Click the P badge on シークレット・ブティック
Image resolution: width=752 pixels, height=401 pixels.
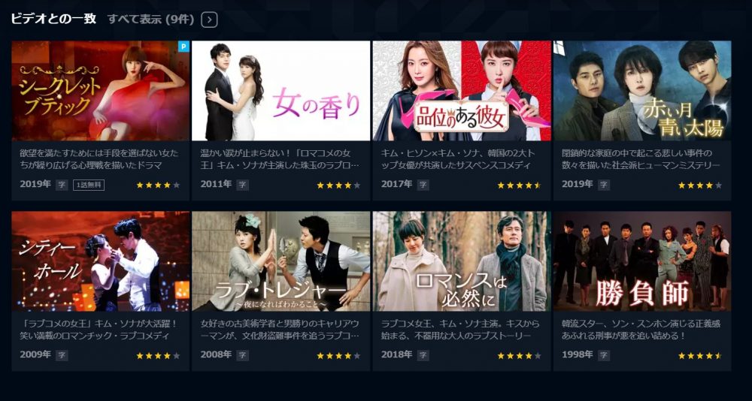pos(183,47)
